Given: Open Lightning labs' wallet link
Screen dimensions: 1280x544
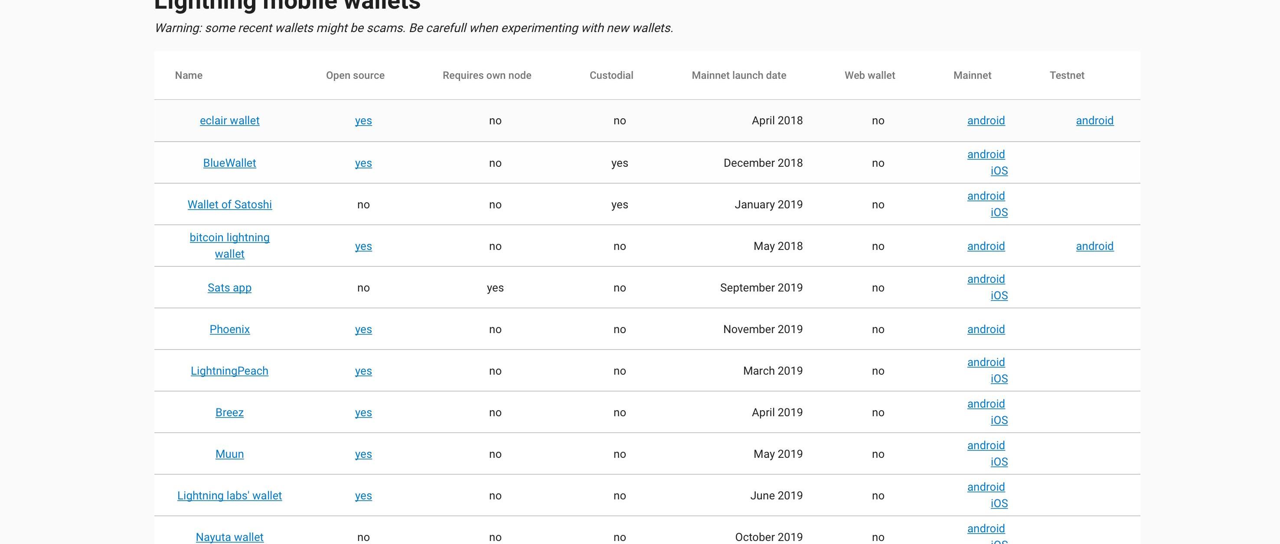Looking at the screenshot, I should click(229, 496).
